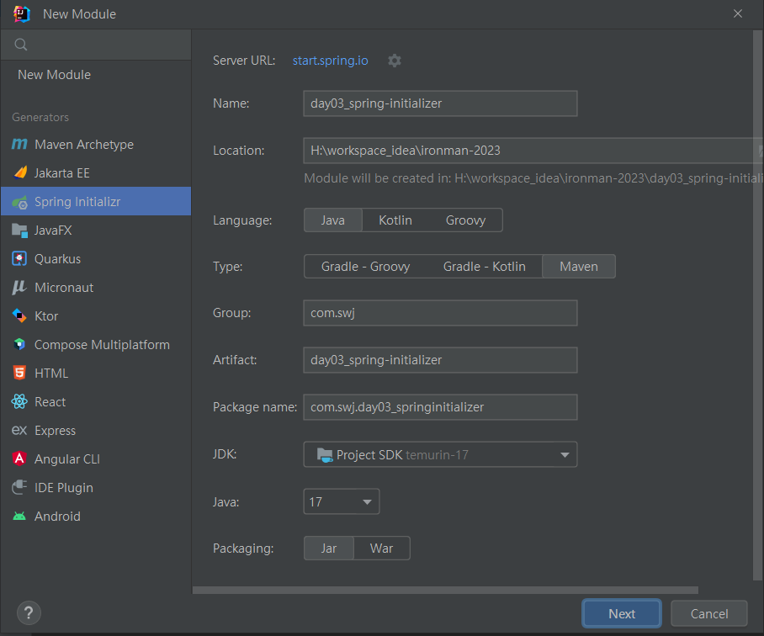
Task: Select the Android generator icon
Action: coord(19,517)
